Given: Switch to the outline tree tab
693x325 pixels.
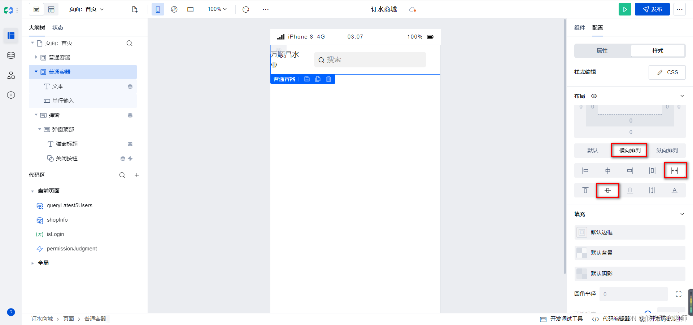Looking at the screenshot, I should pyautogui.click(x=37, y=28).
